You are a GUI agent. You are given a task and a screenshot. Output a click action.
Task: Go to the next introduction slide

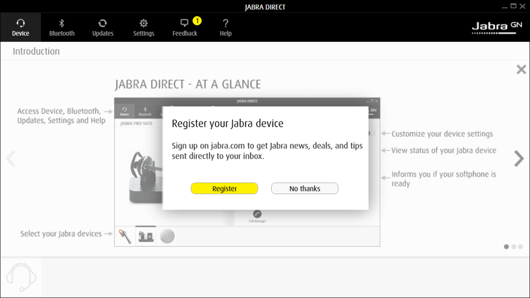click(519, 159)
